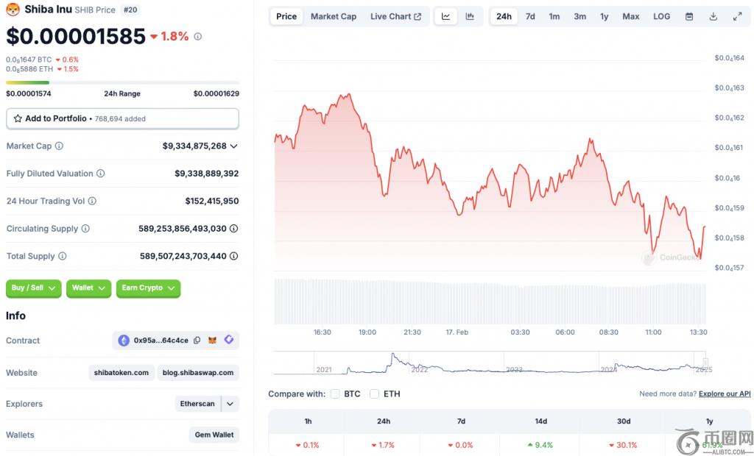The image size is (754, 456).
Task: Check the ETH compare checkbox
Action: [375, 394]
